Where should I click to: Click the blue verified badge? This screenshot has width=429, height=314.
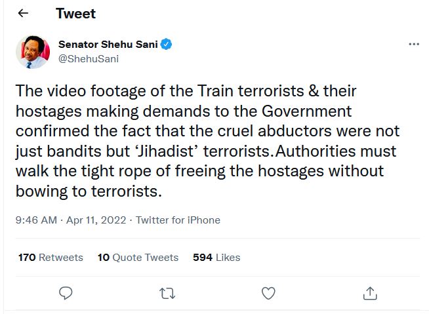[167, 45]
